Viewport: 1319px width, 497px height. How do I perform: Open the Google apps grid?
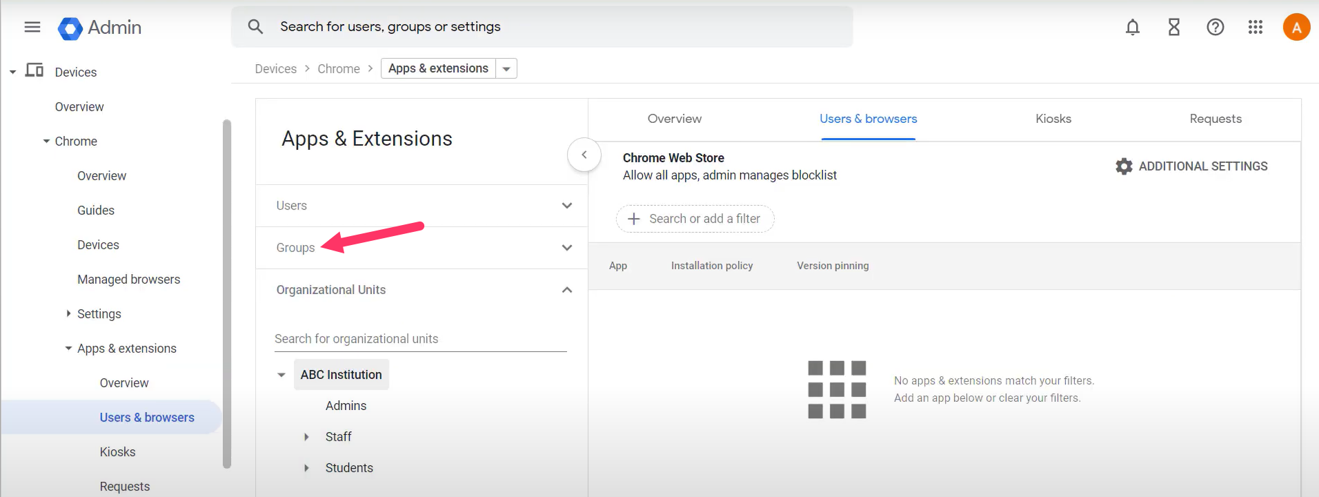(x=1256, y=27)
